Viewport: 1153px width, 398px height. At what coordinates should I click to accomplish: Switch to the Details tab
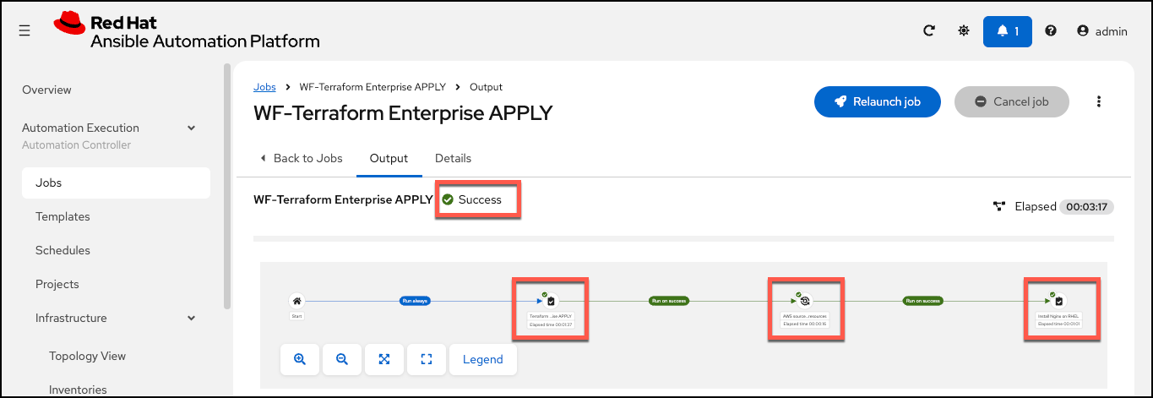pyautogui.click(x=453, y=158)
